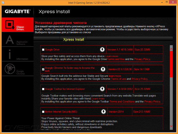Click the Norton Internet Security download icon

coord(103,112)
